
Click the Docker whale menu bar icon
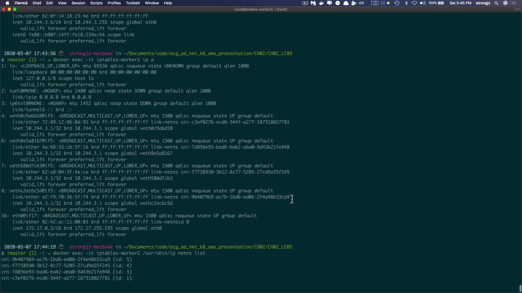click(321, 3)
